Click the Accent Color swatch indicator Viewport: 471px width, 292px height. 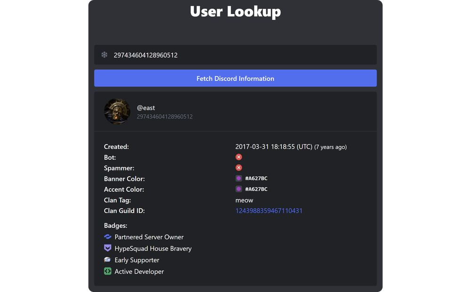tap(238, 189)
